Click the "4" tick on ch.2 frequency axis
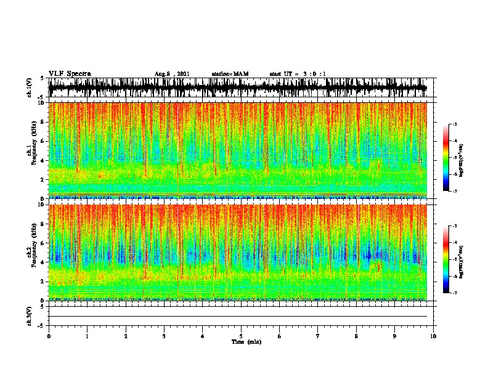Image resolution: width=488 pixels, height=377 pixels. click(44, 262)
